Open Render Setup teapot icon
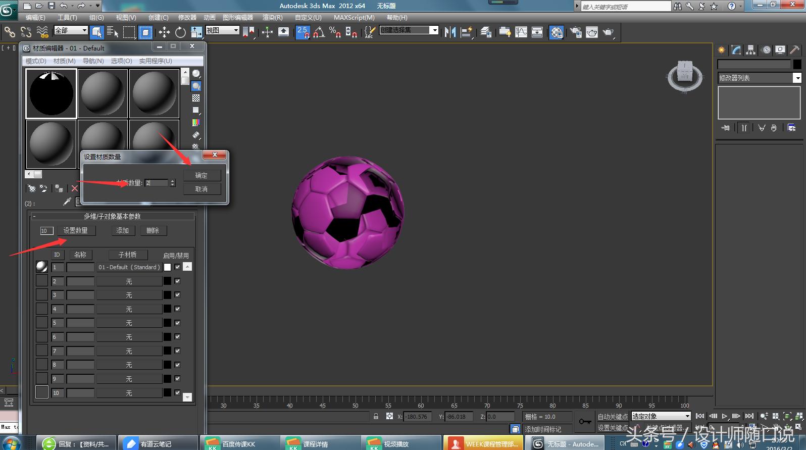806x450 pixels. coord(576,32)
